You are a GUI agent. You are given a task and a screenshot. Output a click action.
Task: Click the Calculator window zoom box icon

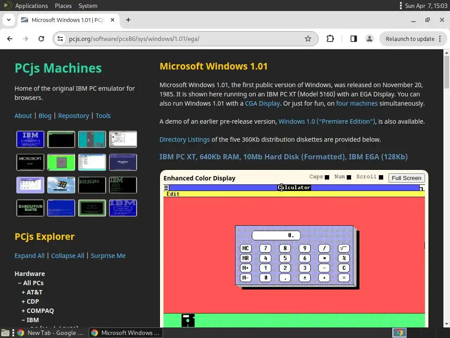click(x=422, y=187)
